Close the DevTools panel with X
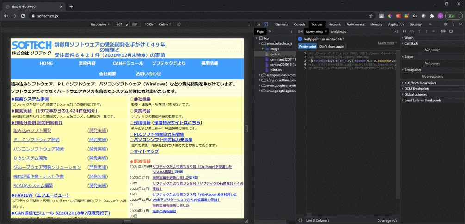Image resolution: width=465 pixels, height=224 pixels. (x=460, y=24)
